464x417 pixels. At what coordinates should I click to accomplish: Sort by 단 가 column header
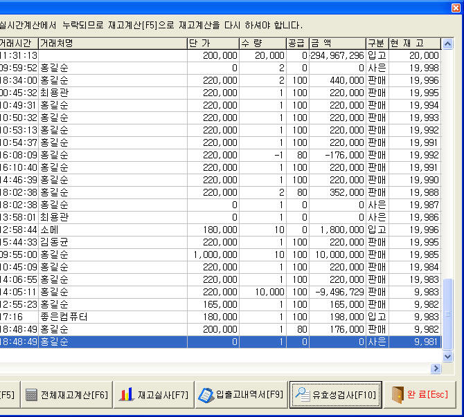click(213, 44)
